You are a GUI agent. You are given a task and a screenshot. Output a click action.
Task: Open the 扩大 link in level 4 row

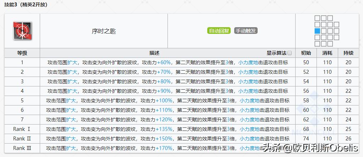(x=72, y=91)
